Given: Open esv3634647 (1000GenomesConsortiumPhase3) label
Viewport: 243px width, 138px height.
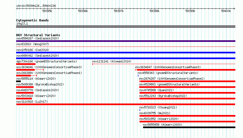Looking at the screenshot, I should (168, 67).
